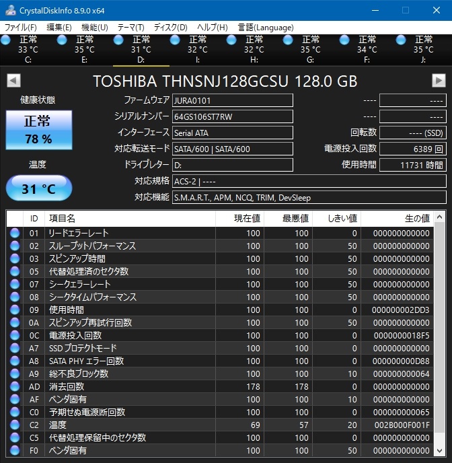Open the 機能(U) menu

(94, 28)
